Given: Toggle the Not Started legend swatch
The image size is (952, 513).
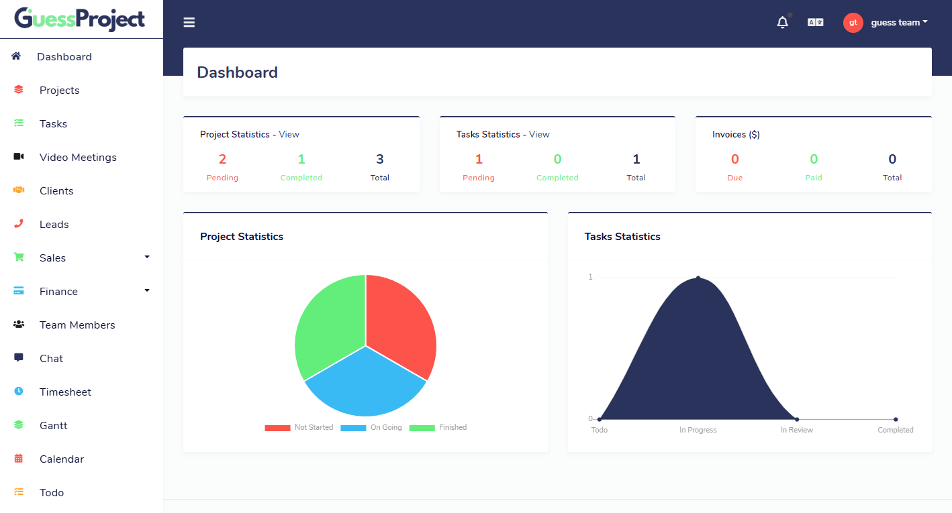Looking at the screenshot, I should pyautogui.click(x=277, y=428).
